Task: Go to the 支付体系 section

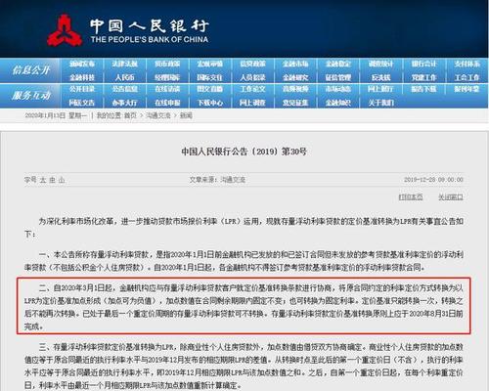Action: tap(467, 64)
